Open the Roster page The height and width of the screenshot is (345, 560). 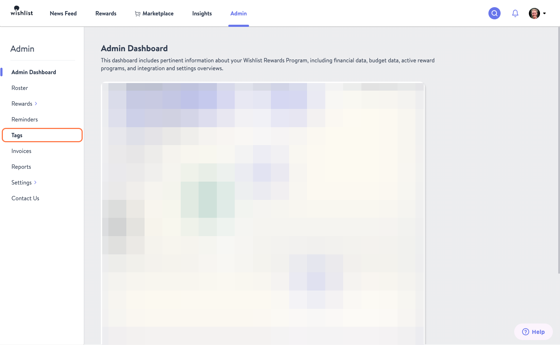[x=20, y=88]
